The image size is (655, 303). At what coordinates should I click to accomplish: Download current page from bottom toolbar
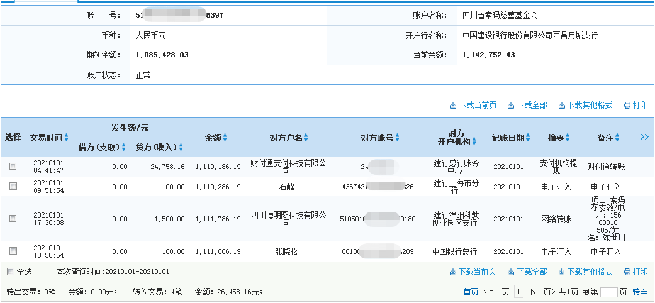click(x=473, y=272)
